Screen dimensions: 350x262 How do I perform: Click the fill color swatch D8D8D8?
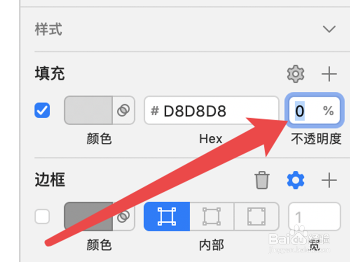click(x=88, y=110)
